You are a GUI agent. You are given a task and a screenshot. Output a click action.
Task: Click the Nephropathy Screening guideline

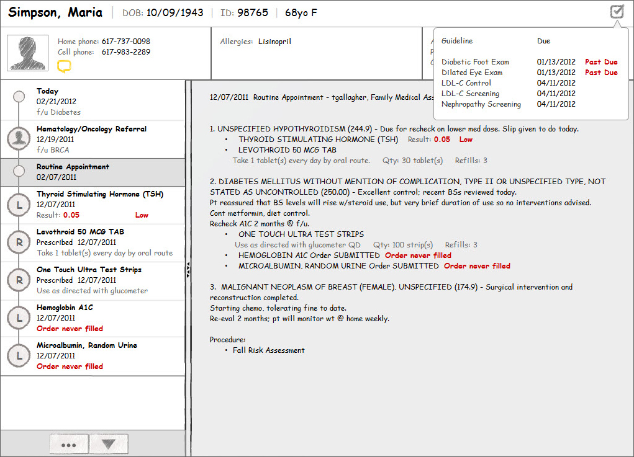481,104
